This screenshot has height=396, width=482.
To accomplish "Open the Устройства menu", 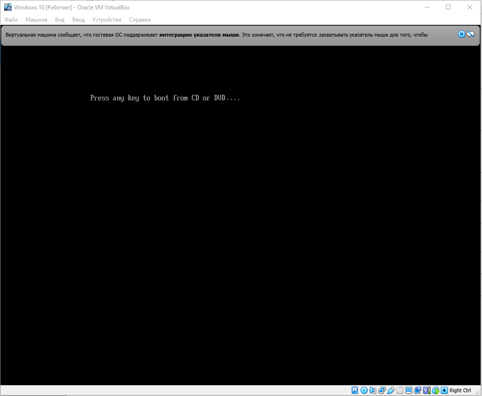I will pos(106,20).
